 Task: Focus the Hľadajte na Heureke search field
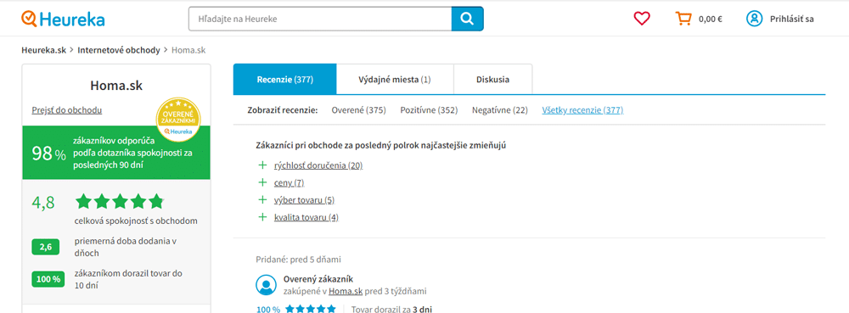pyautogui.click(x=320, y=19)
